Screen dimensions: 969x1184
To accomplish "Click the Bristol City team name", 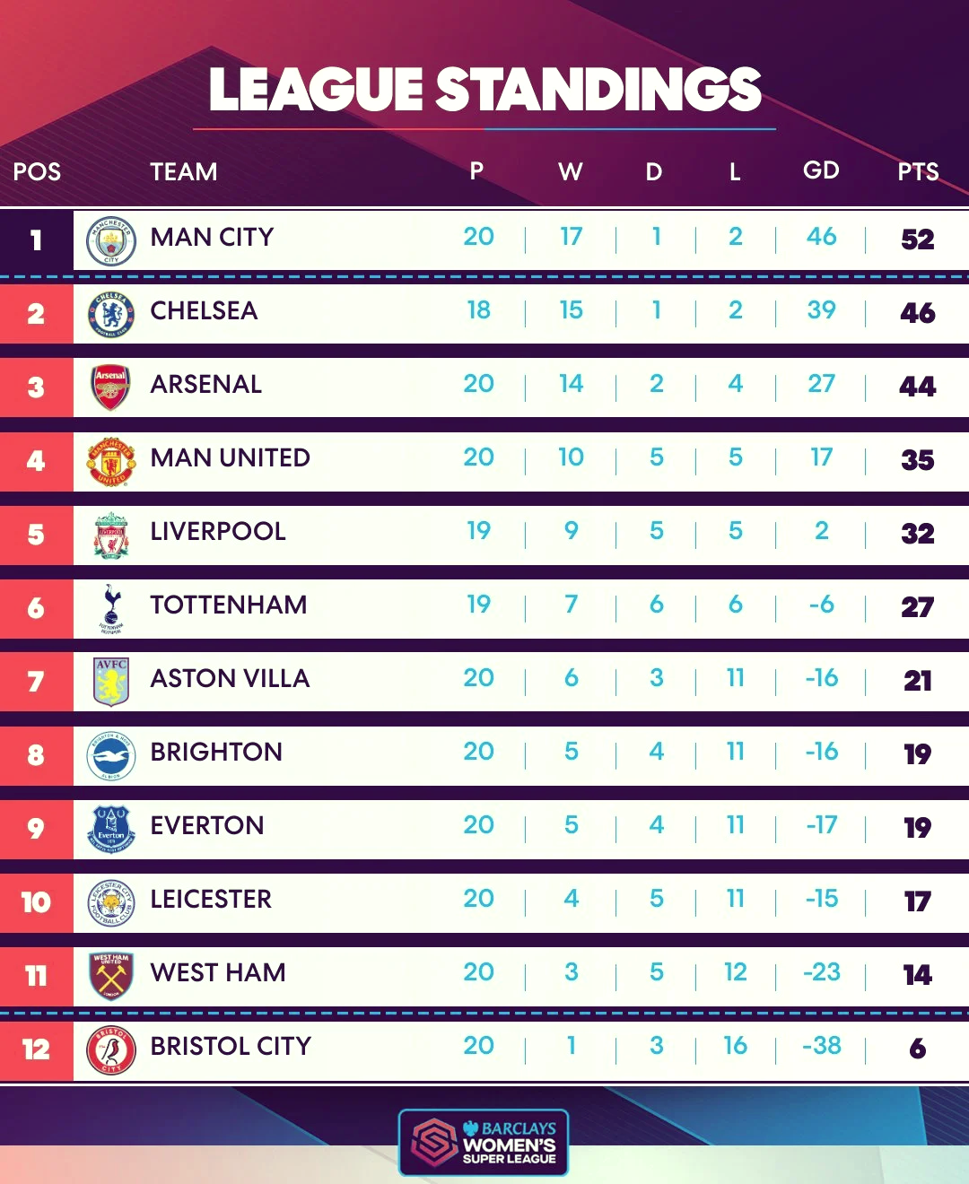I will (231, 1046).
